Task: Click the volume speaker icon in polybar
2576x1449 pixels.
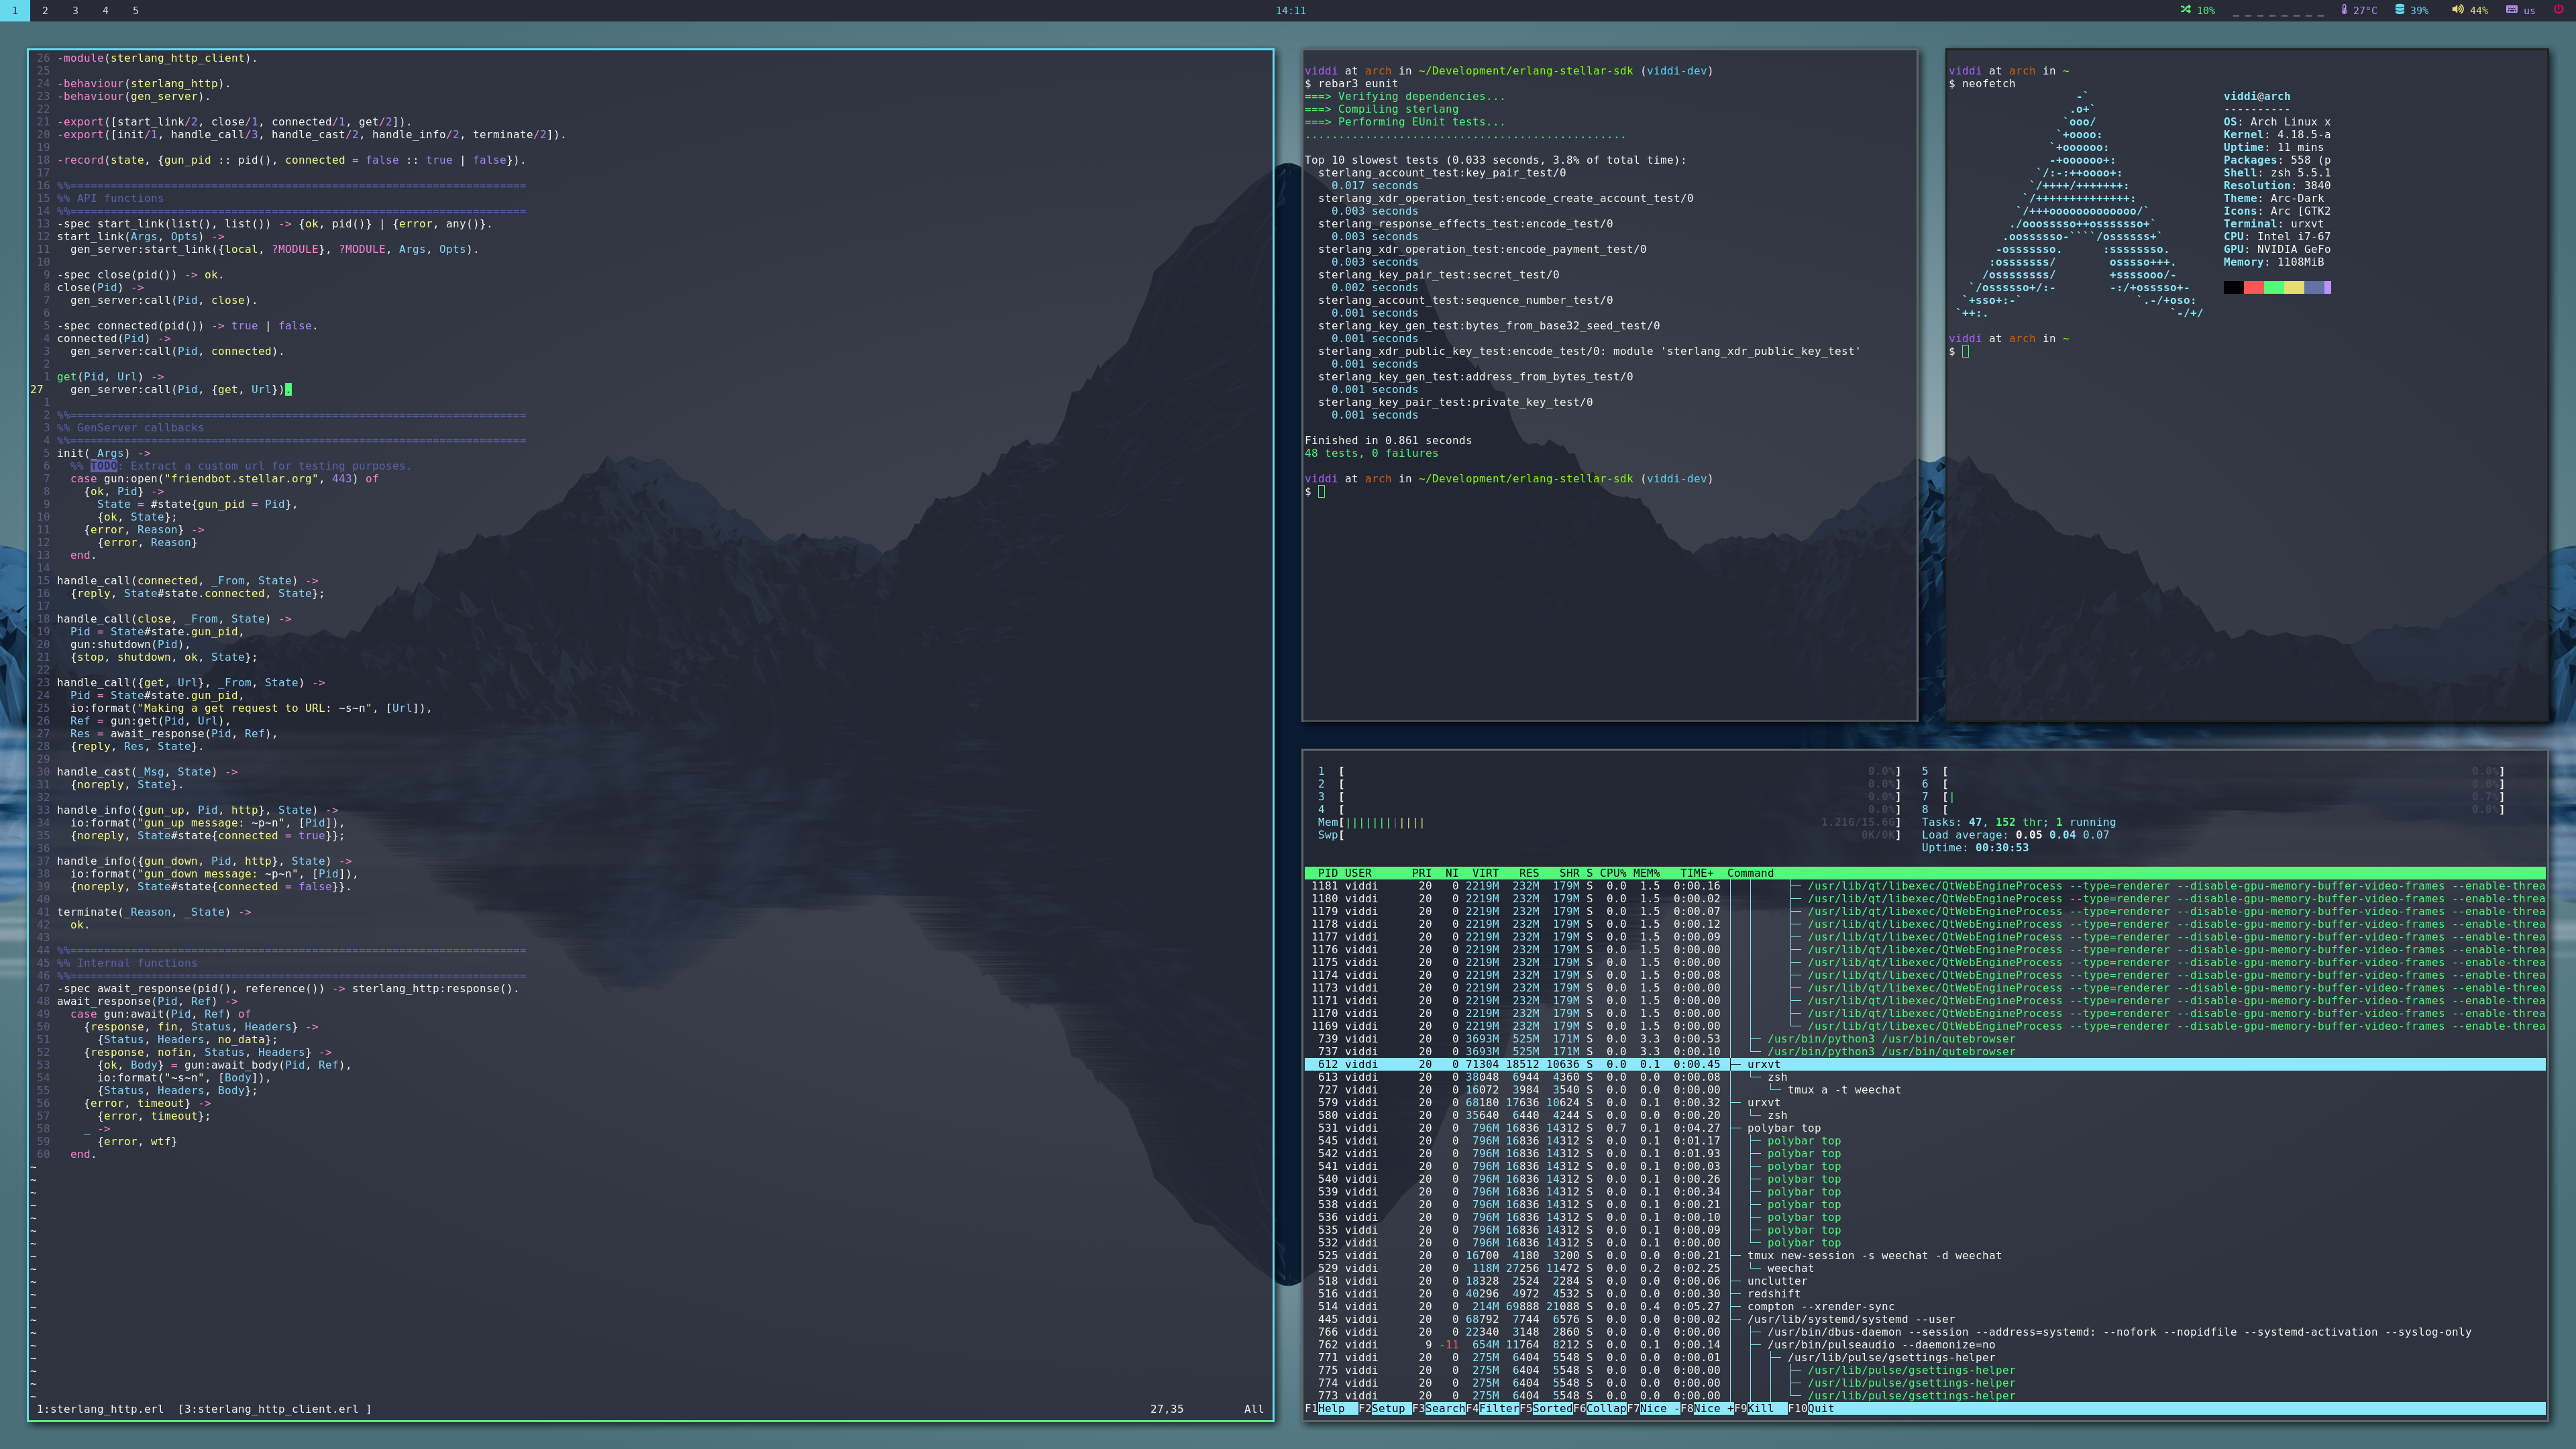Action: click(2457, 10)
